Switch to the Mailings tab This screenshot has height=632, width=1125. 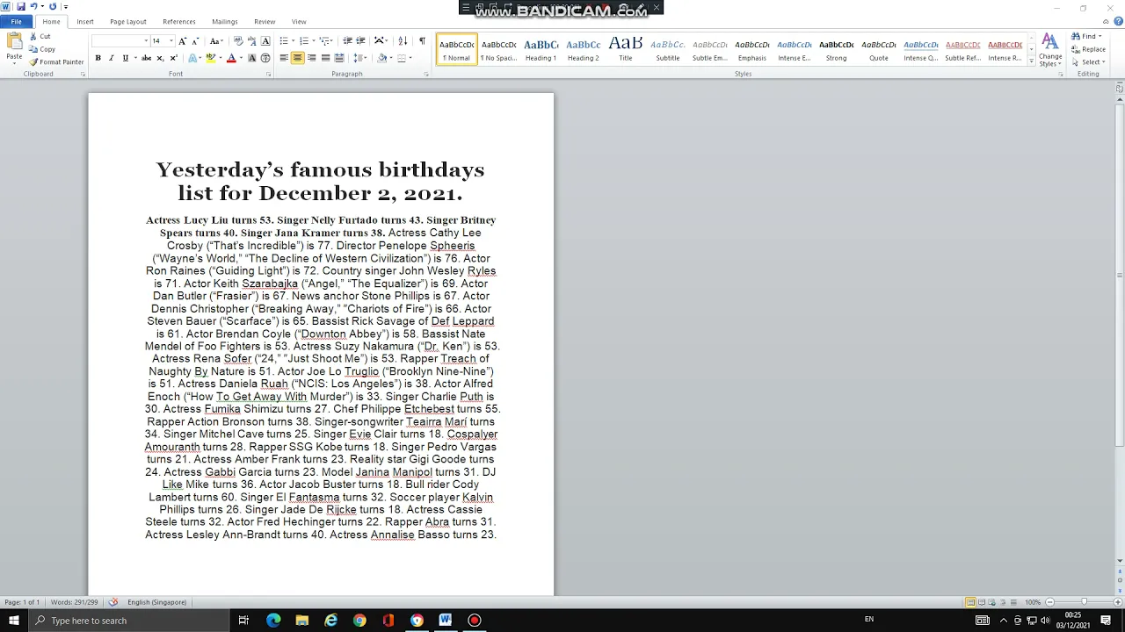[225, 21]
